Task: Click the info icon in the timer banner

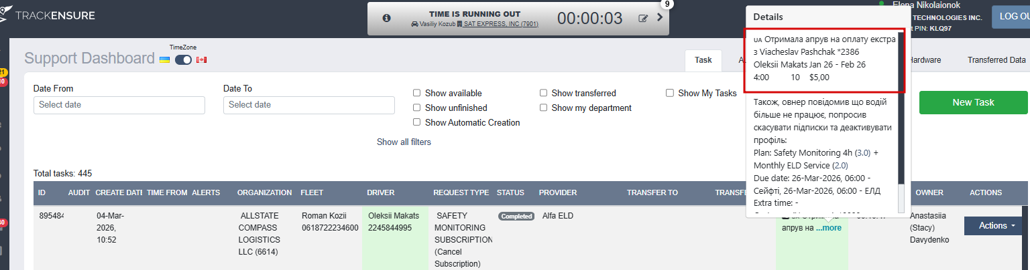Action: click(386, 18)
